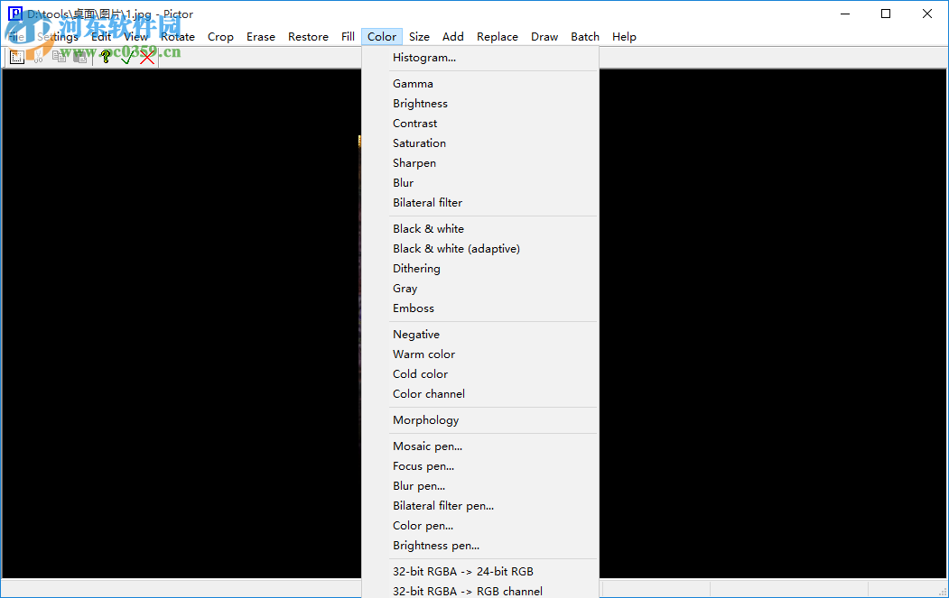Apply Dithering from the Color menu
This screenshot has width=949, height=598.
click(480, 269)
